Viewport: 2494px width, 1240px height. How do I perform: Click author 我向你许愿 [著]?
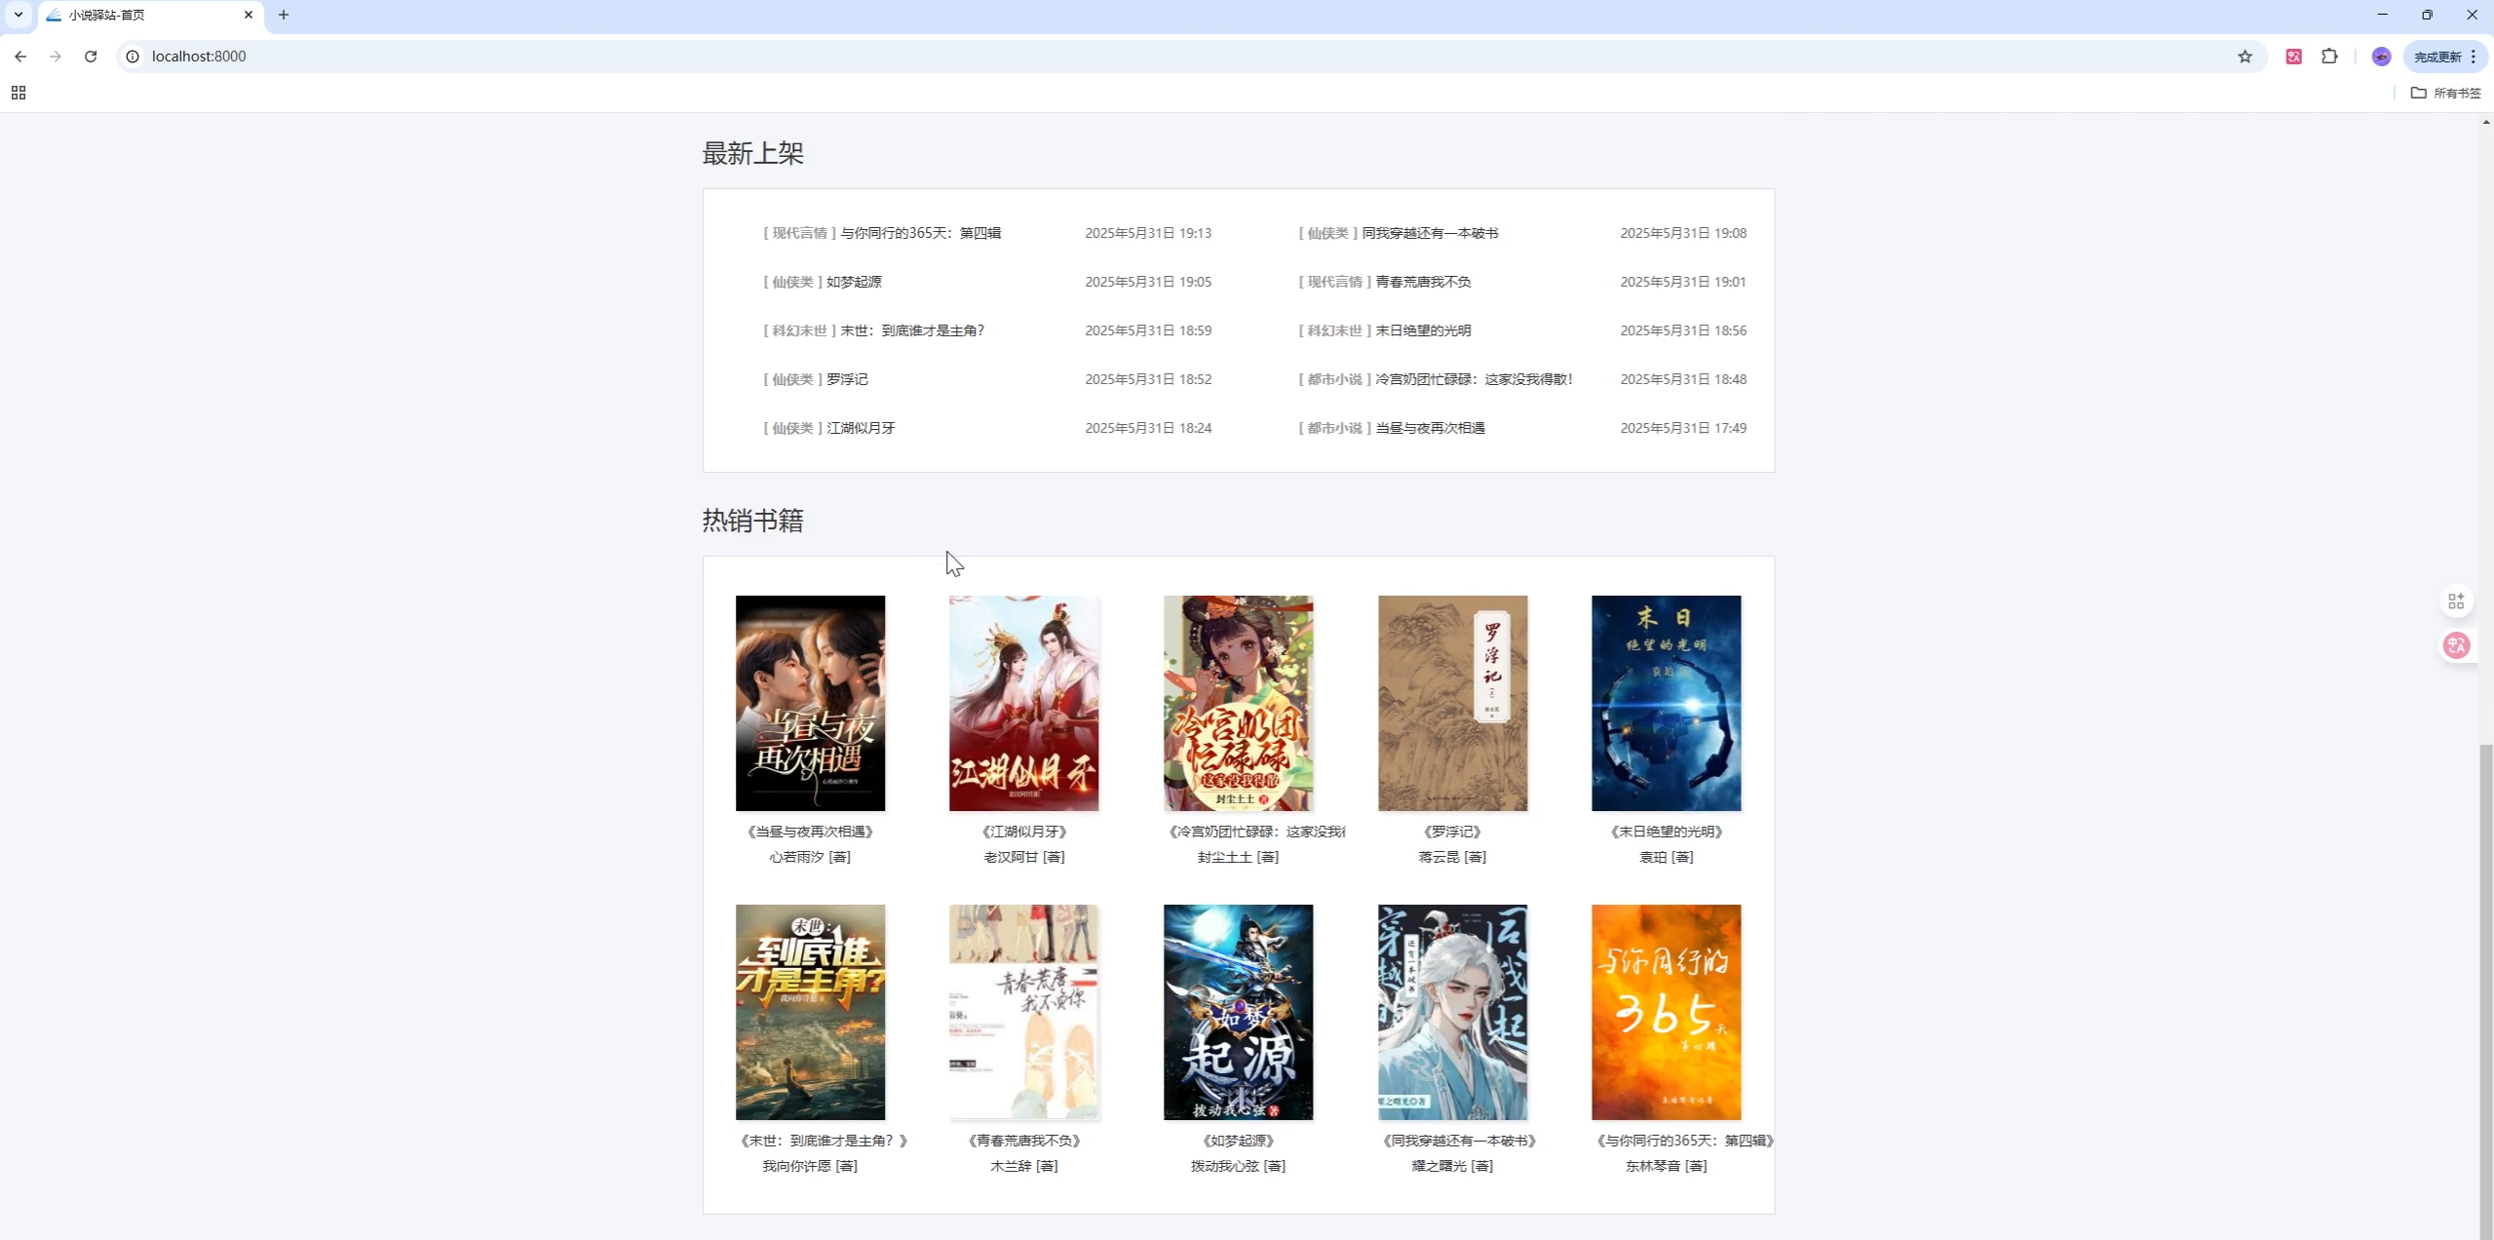point(810,1166)
